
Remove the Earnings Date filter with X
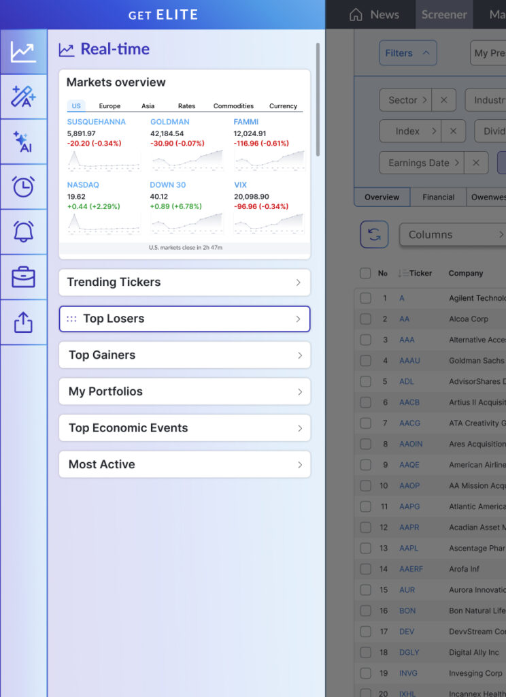click(476, 163)
